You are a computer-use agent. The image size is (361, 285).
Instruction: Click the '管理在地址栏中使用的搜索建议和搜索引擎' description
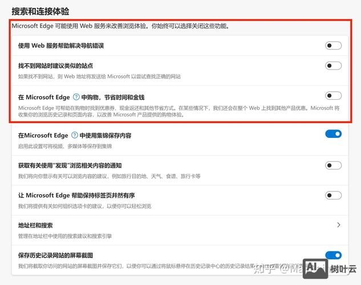tap(65, 236)
